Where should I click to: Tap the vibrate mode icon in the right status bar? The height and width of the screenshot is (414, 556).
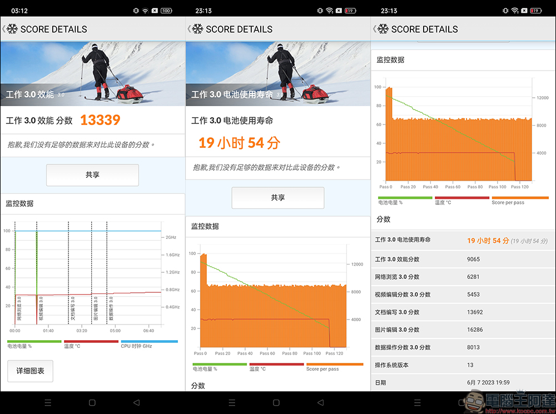click(x=505, y=11)
